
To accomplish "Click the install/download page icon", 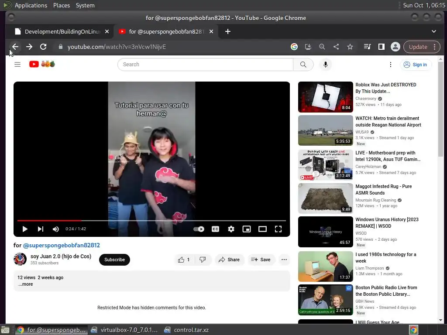I will point(308,47).
